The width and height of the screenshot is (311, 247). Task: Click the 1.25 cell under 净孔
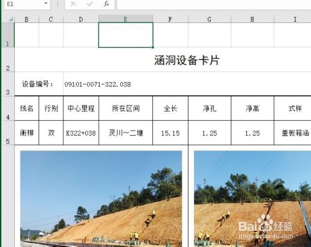(x=210, y=133)
